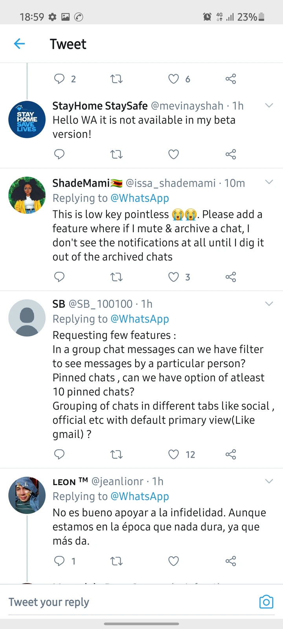Share StayHome StaySafe's tweet

coord(231,154)
